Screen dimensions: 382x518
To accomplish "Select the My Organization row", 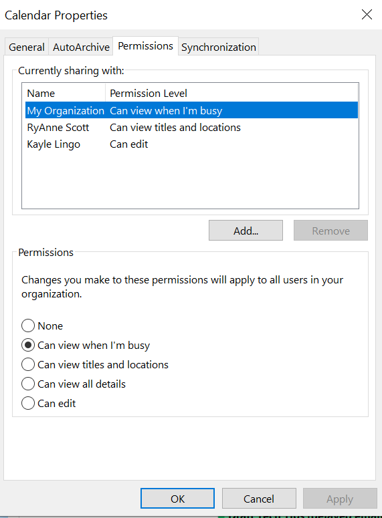I will [191, 110].
